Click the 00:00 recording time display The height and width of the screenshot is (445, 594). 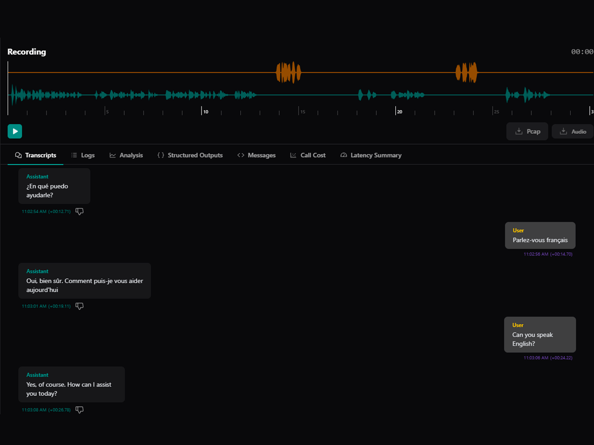tap(582, 52)
